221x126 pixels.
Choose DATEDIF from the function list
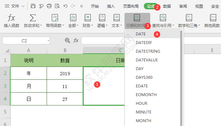152,43
